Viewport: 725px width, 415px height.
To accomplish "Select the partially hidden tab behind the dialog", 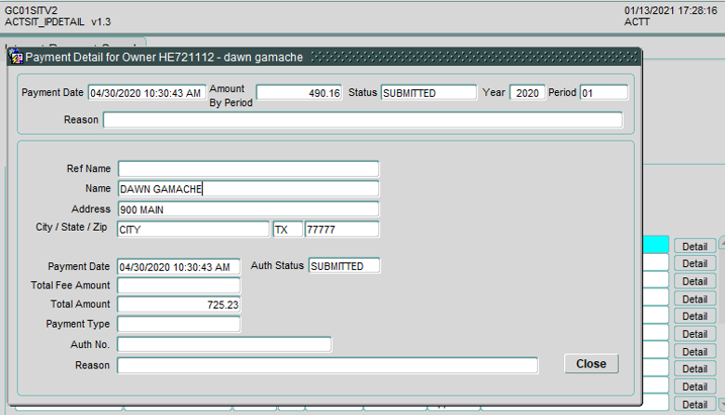I will pos(74,44).
